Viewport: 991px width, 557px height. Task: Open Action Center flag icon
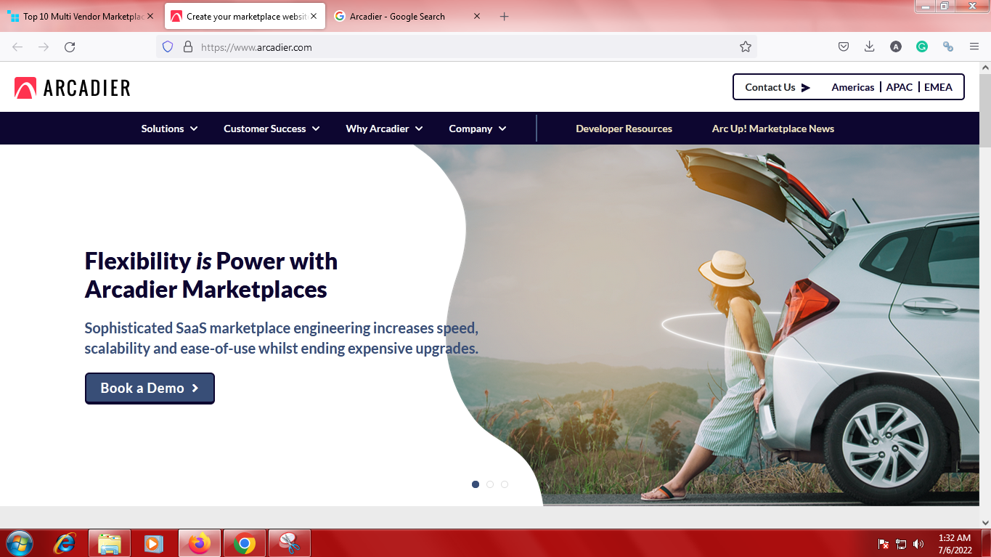[x=884, y=544]
